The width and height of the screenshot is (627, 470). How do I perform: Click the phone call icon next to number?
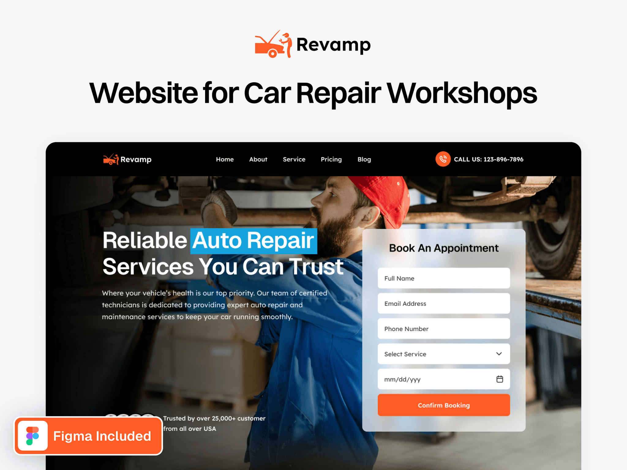(x=441, y=159)
